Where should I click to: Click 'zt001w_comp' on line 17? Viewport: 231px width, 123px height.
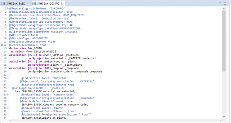click(52, 61)
